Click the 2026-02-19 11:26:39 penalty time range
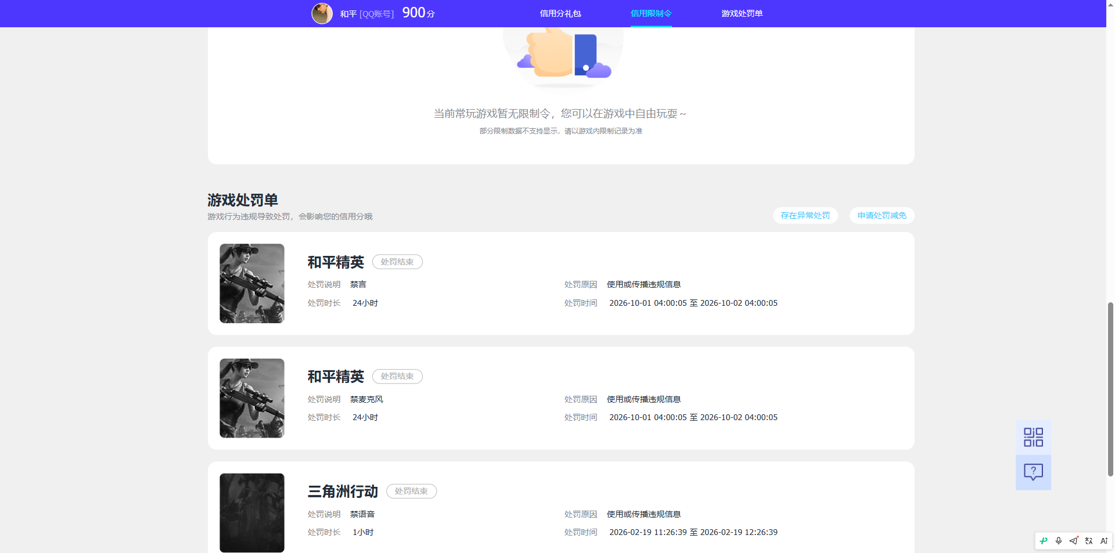Image resolution: width=1115 pixels, height=553 pixels. (x=693, y=532)
